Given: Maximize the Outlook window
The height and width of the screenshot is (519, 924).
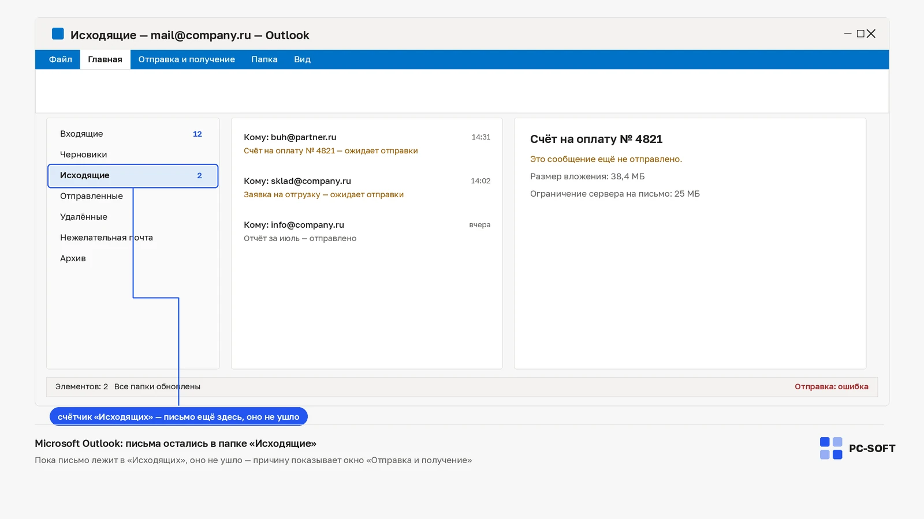Looking at the screenshot, I should click(860, 34).
